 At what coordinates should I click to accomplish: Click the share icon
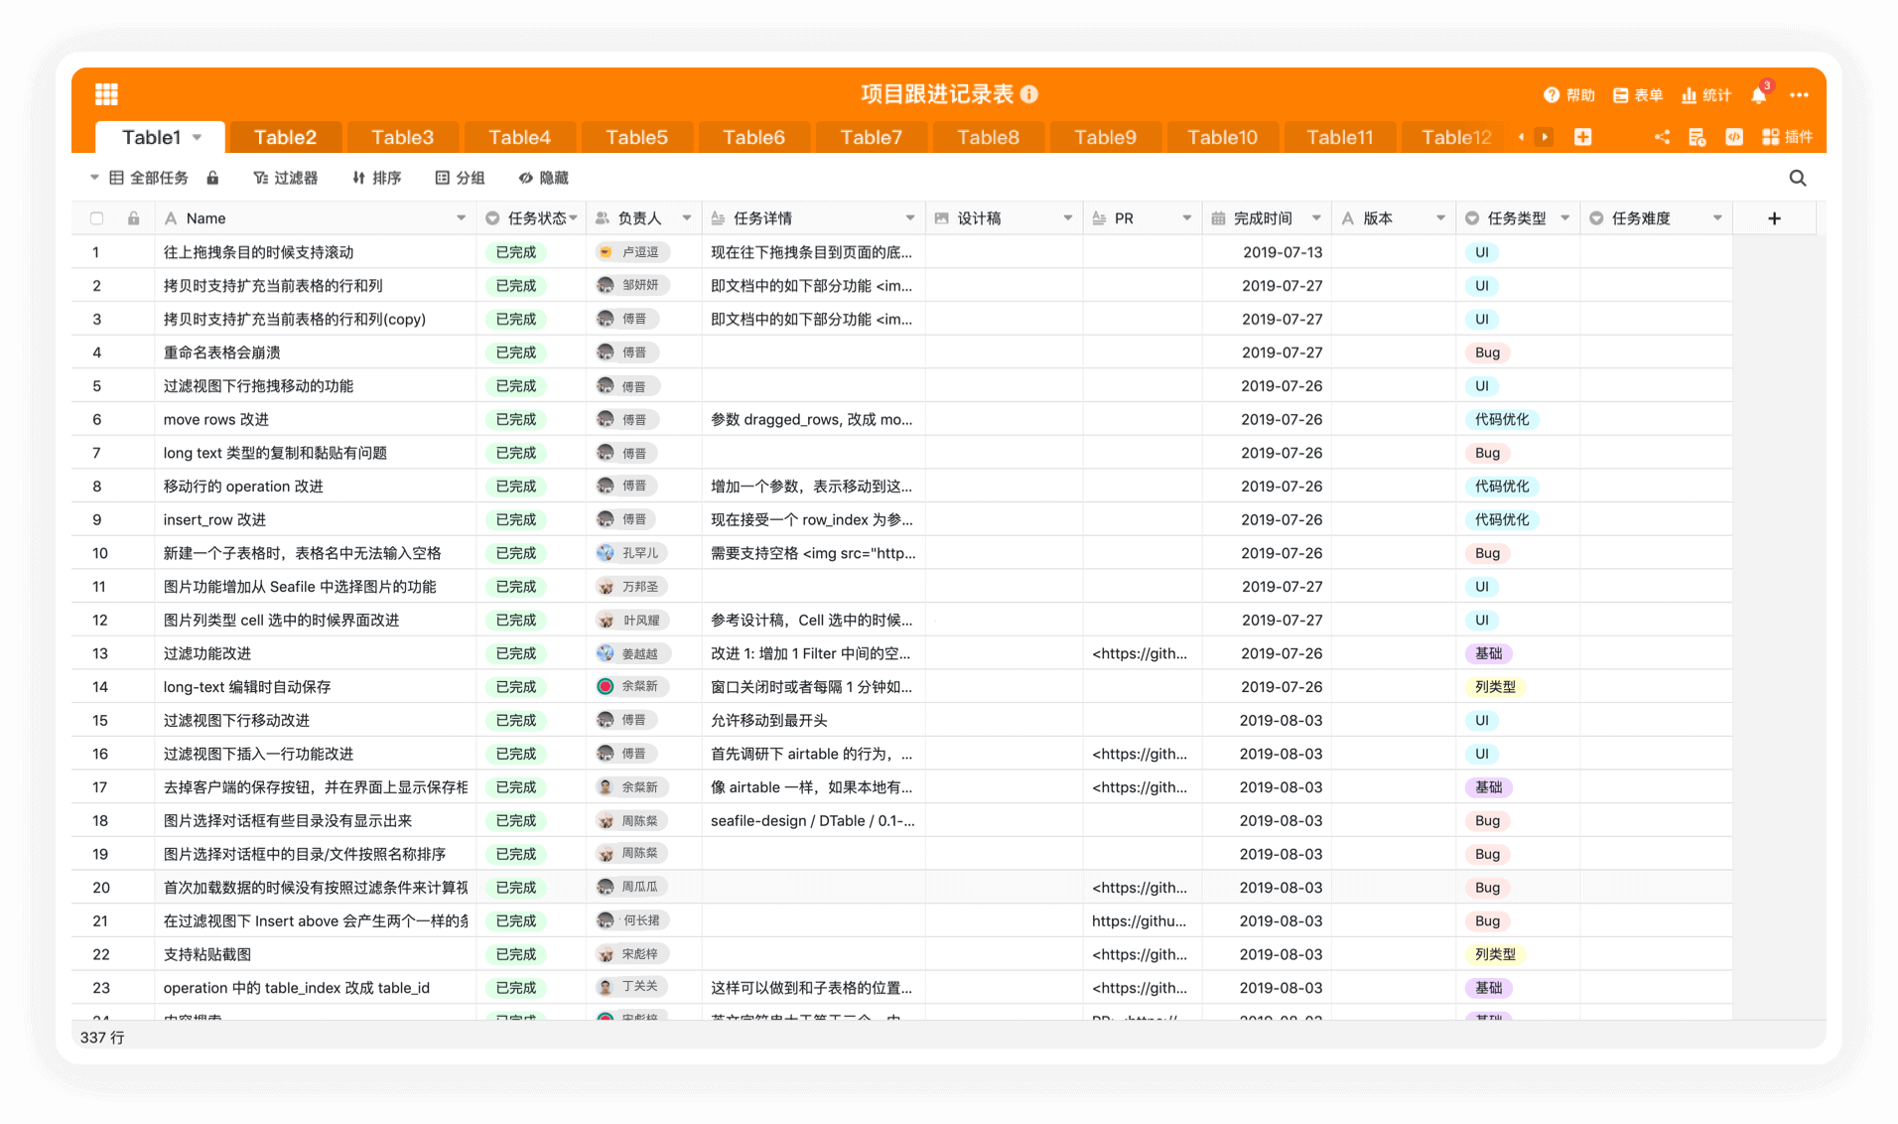[1662, 137]
